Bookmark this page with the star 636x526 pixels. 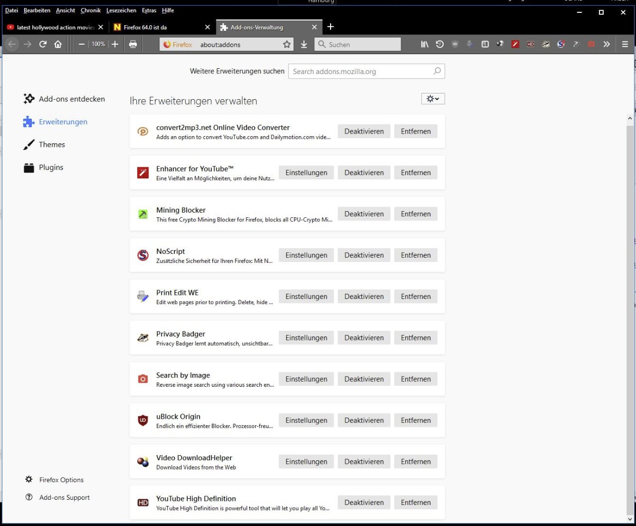click(x=287, y=44)
